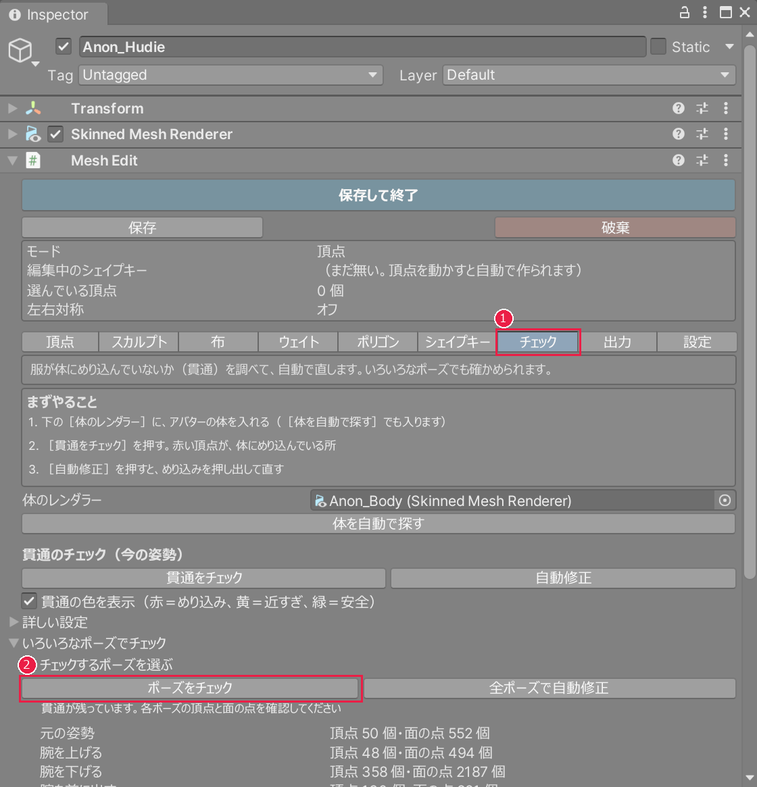Collapse the Mesh Edit component

[13, 161]
